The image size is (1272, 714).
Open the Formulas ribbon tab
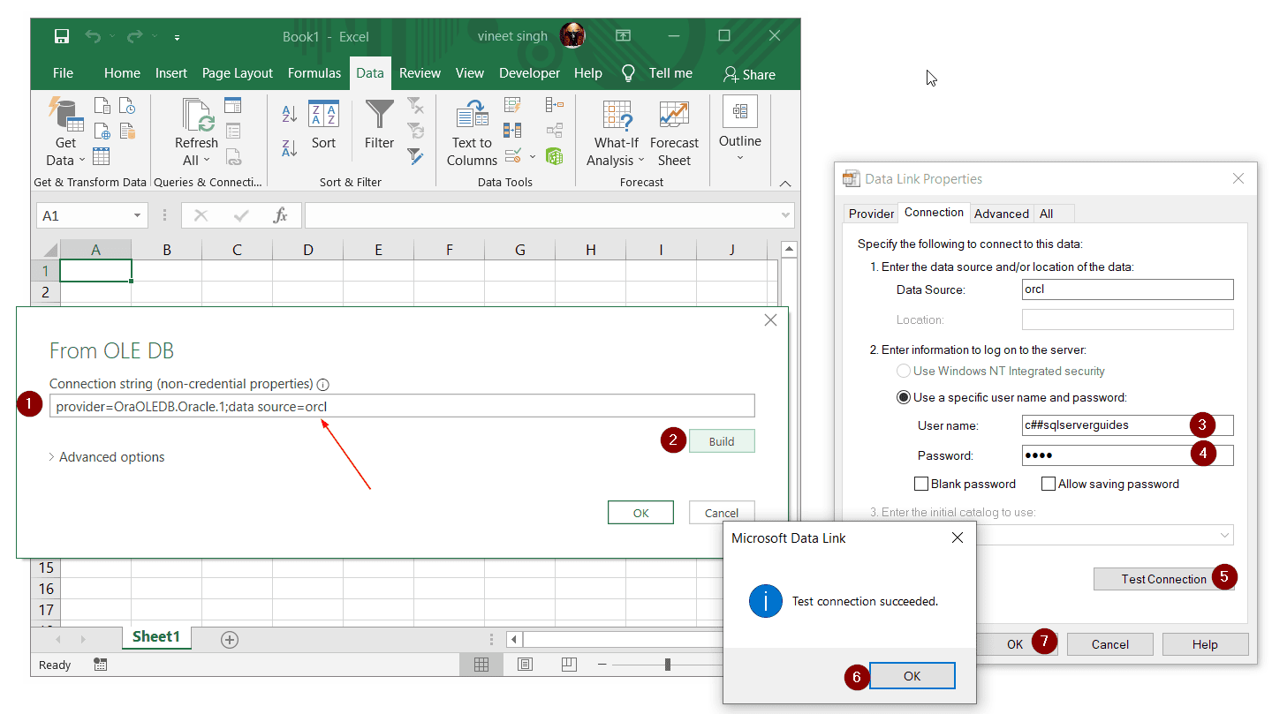click(x=314, y=73)
